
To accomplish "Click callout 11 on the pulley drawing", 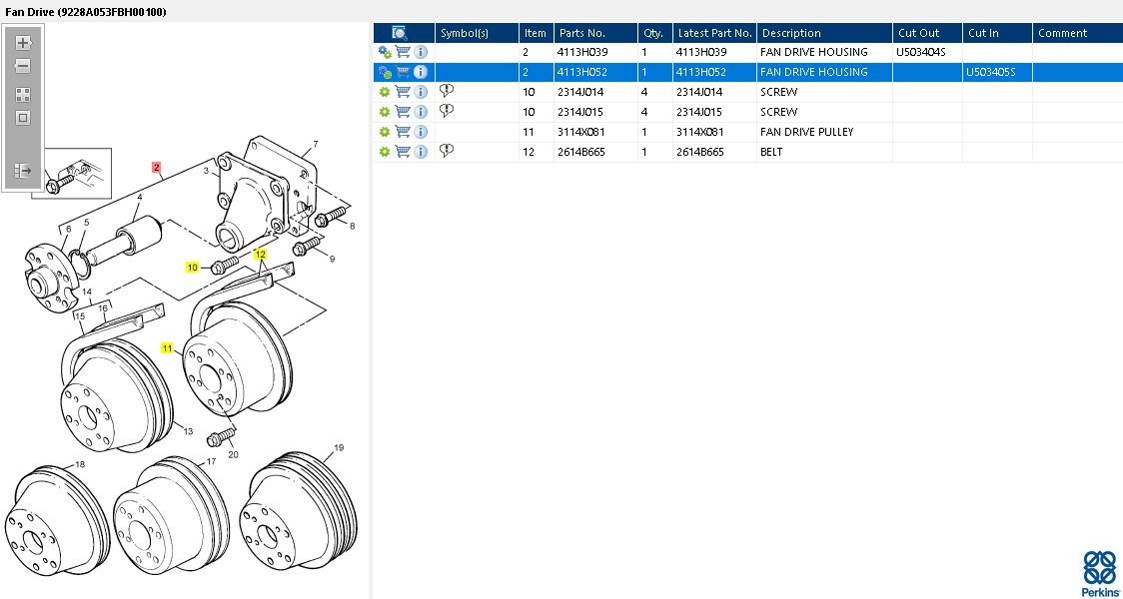I will 168,347.
